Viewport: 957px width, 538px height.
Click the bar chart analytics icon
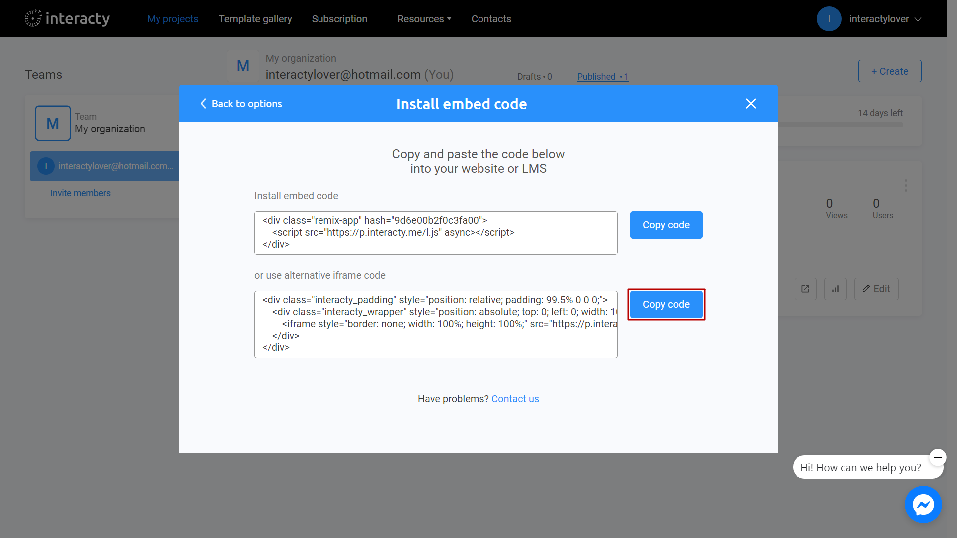pos(837,288)
